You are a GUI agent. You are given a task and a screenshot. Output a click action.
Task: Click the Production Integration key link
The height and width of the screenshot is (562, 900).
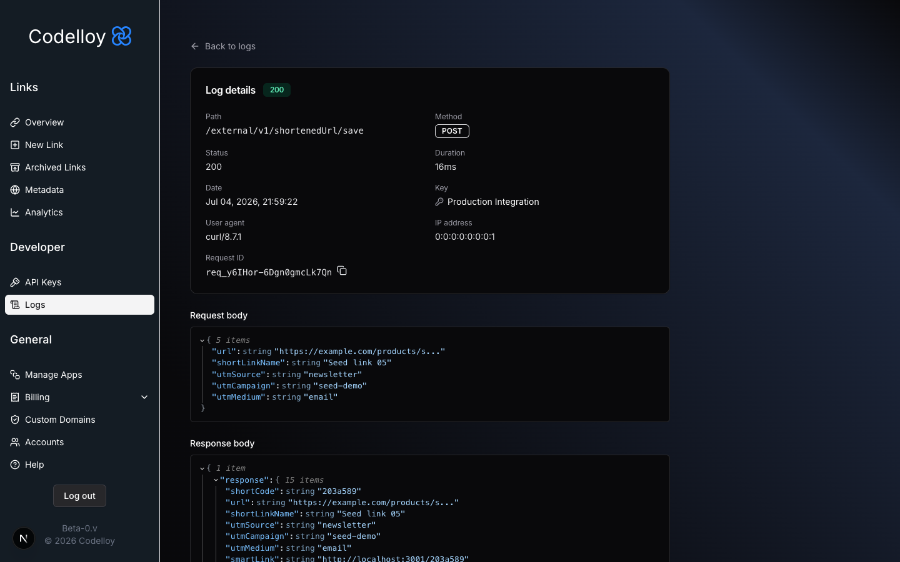click(487, 202)
